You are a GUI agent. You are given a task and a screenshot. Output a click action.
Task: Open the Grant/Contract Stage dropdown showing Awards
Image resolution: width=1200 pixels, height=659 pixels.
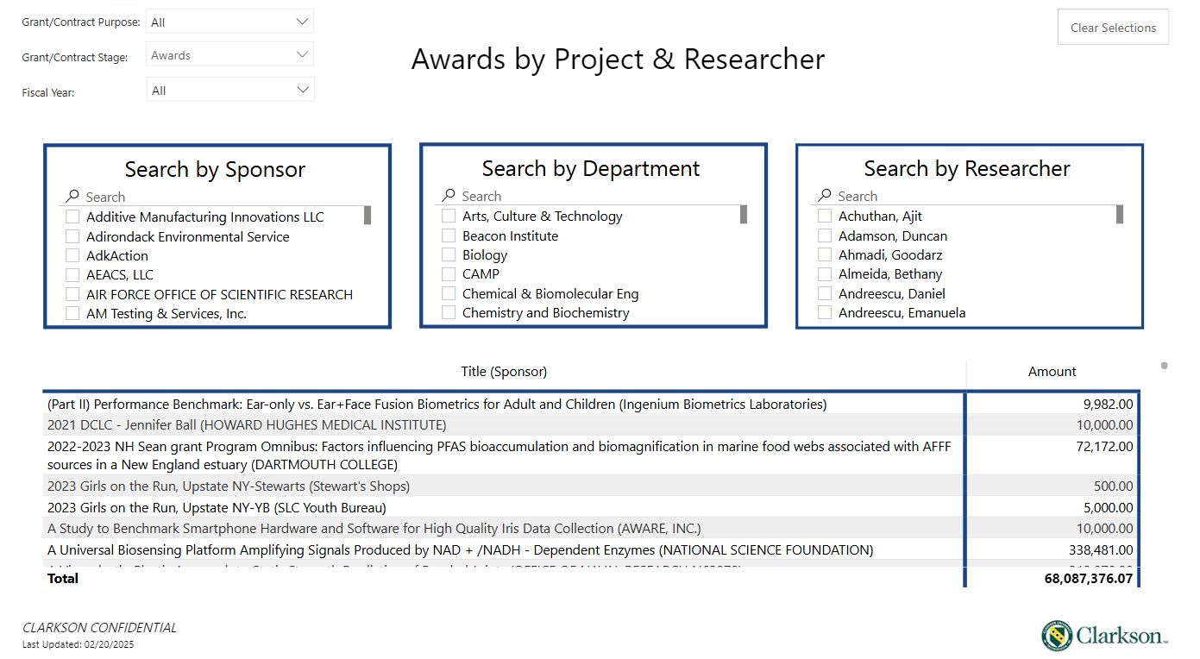pos(230,55)
